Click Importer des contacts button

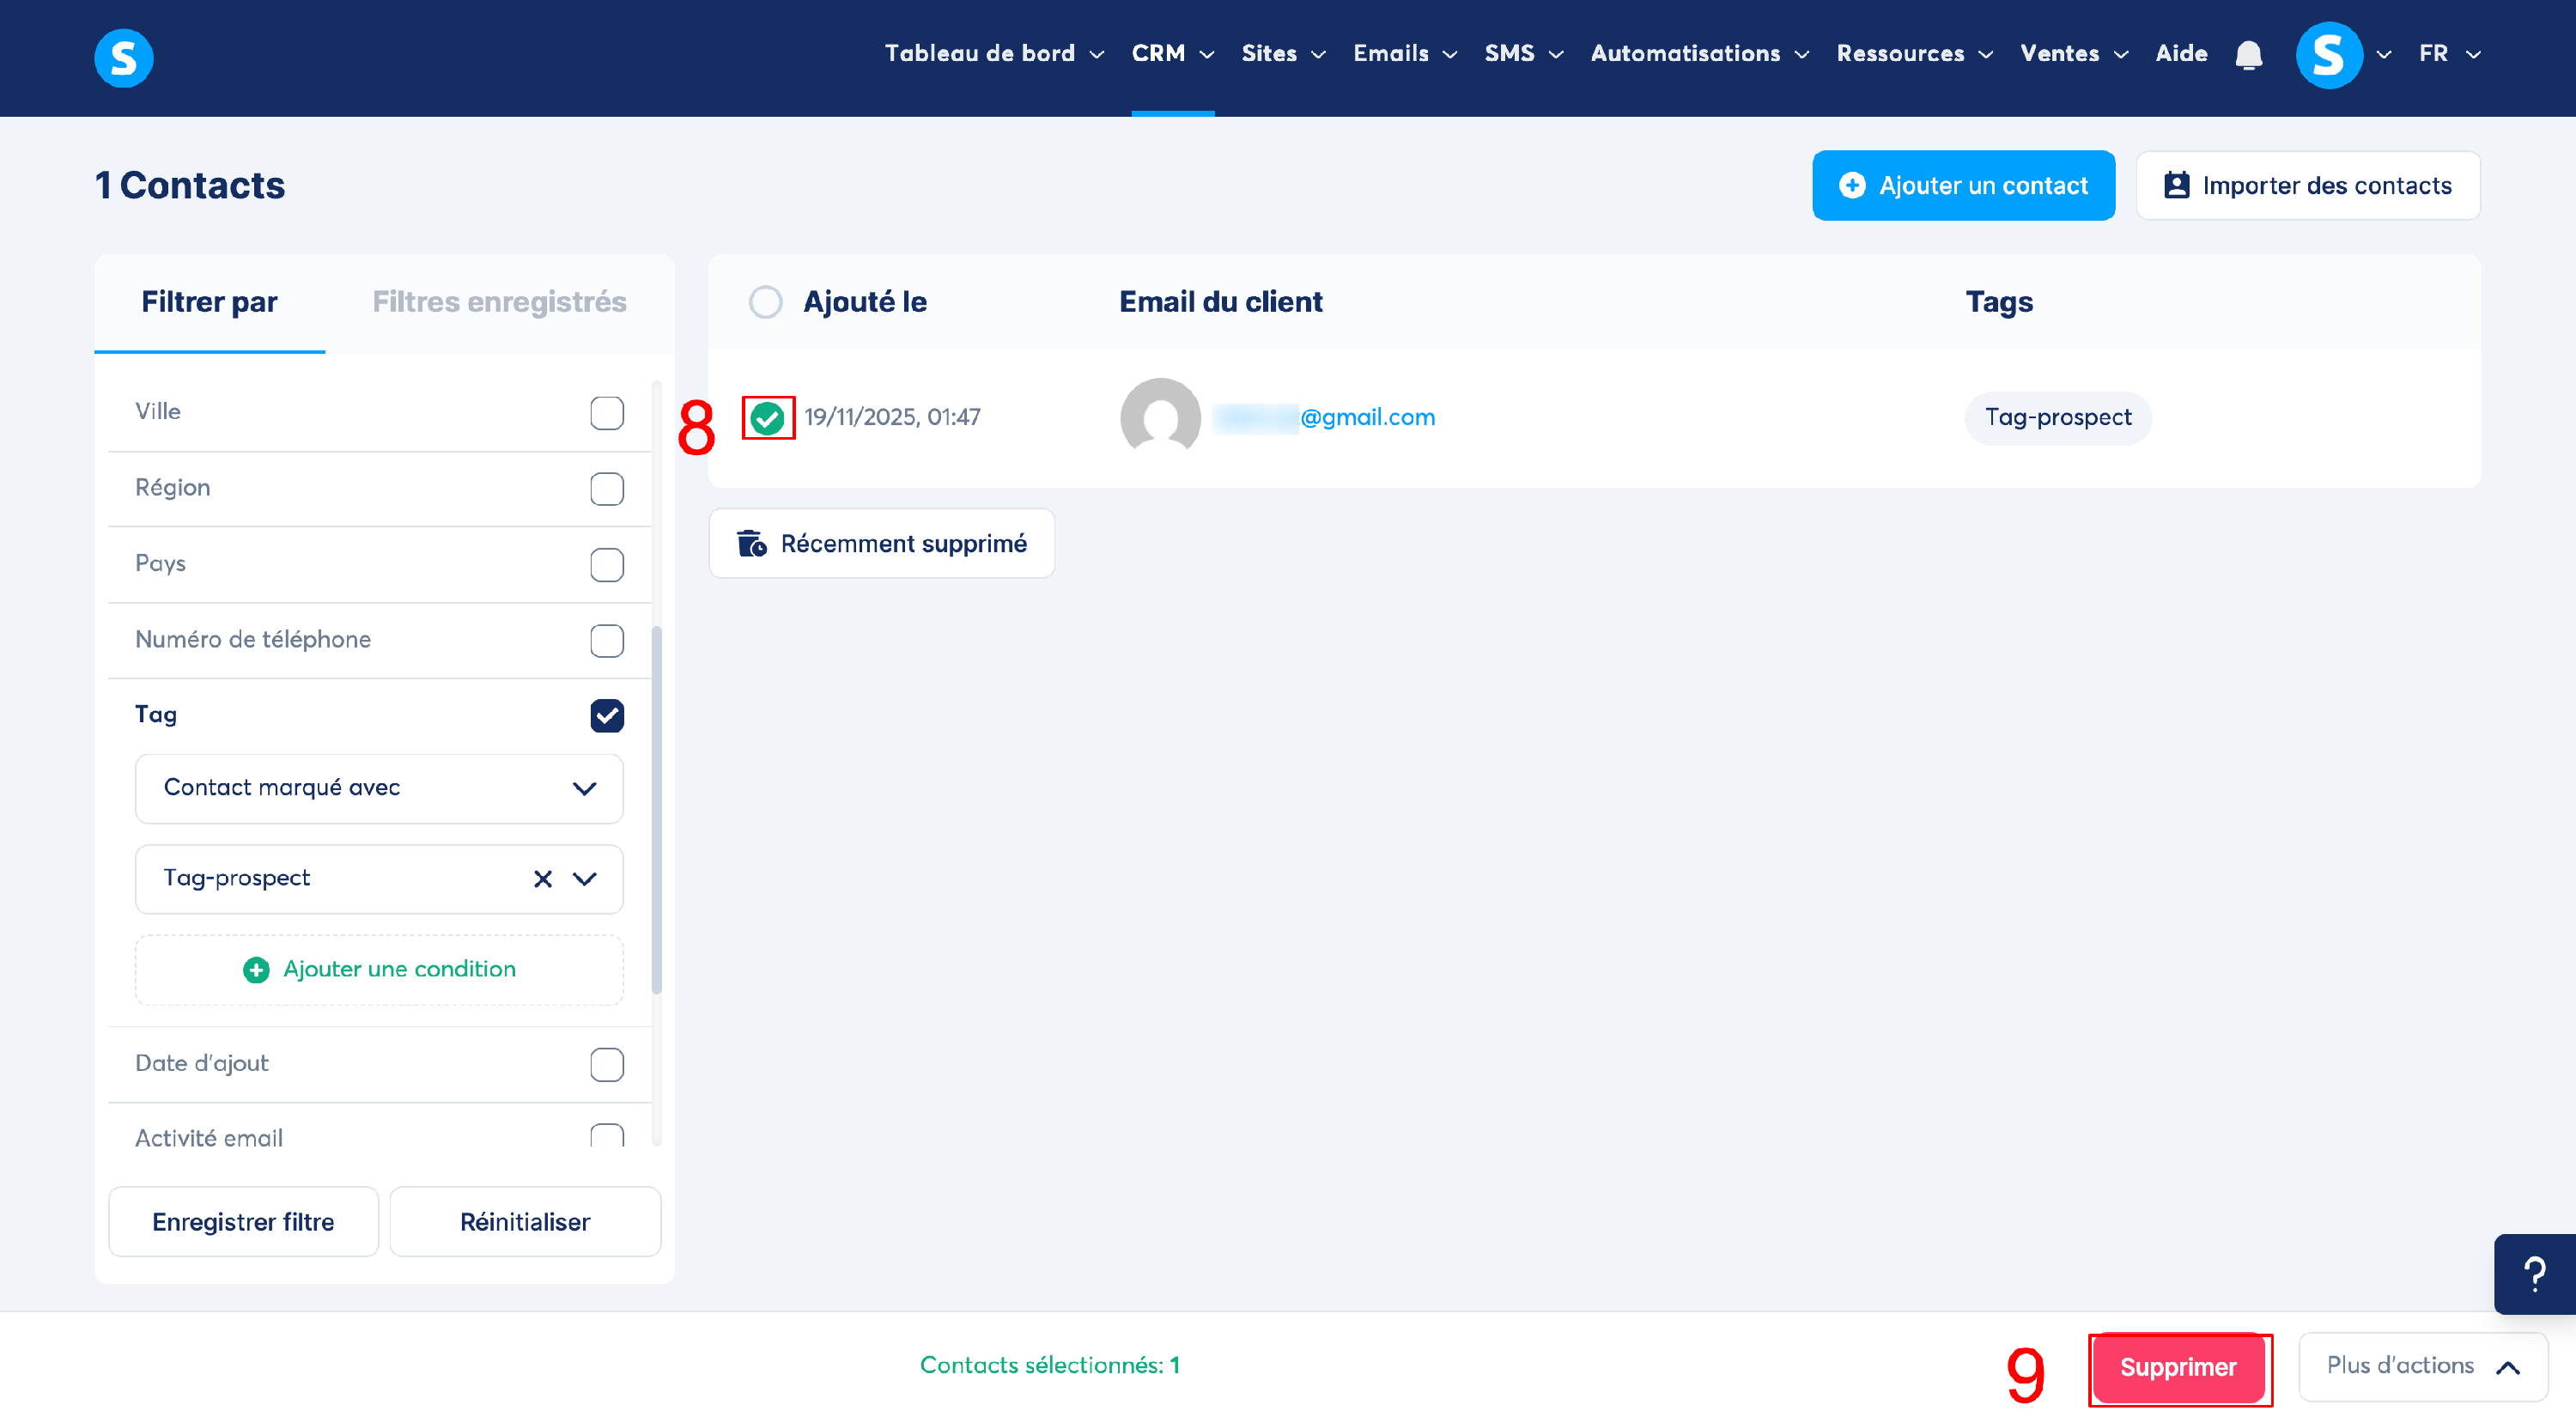point(2307,185)
